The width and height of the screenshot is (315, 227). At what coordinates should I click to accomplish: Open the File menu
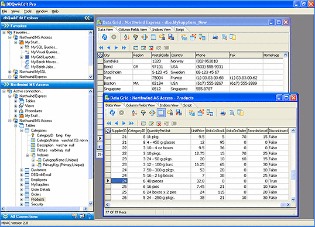pyautogui.click(x=5, y=11)
